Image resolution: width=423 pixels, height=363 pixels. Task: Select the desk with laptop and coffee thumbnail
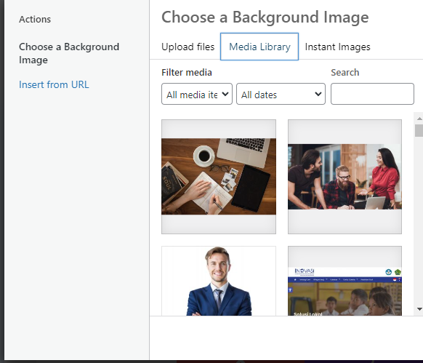point(219,177)
